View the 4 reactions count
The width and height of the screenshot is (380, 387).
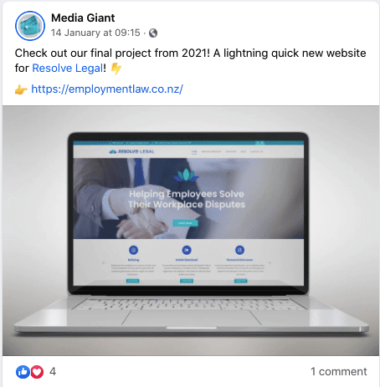(x=53, y=372)
